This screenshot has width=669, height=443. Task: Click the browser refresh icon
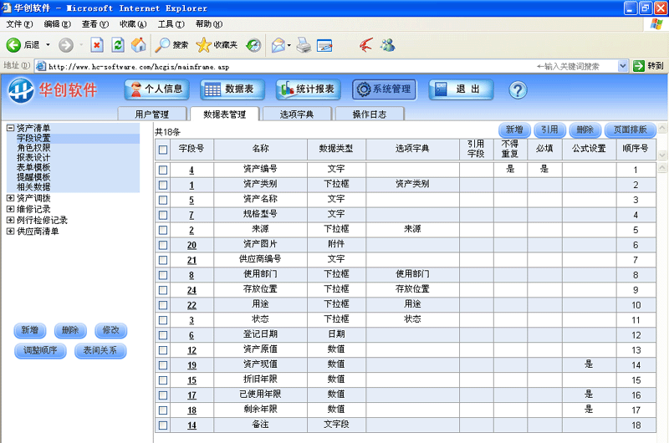117,45
